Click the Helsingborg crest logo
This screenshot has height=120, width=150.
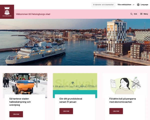click(x=7, y=12)
